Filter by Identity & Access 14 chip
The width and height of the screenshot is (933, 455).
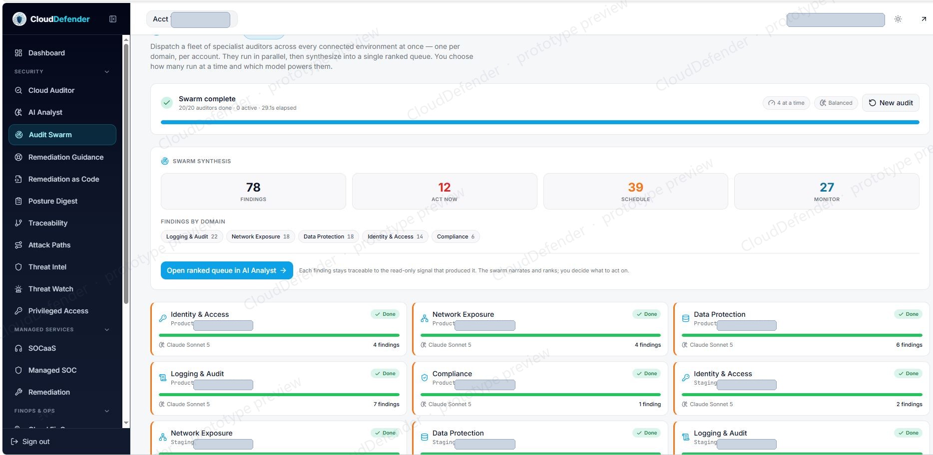pyautogui.click(x=395, y=236)
